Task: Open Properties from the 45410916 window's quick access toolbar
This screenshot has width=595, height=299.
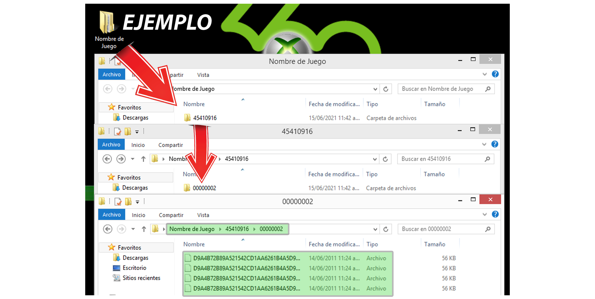Action: [x=118, y=132]
